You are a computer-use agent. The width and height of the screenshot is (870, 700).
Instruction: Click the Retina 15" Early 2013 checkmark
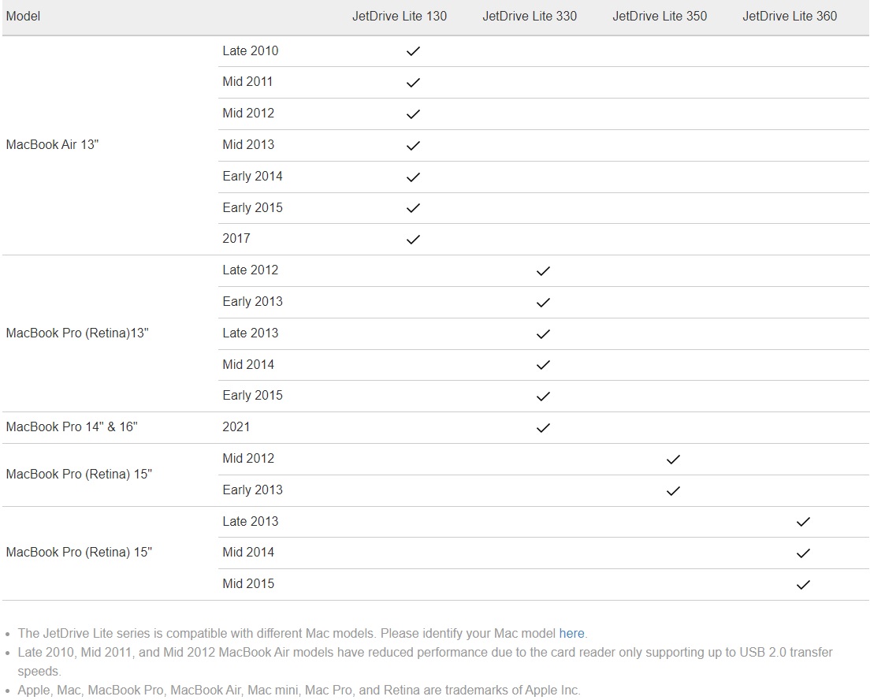(x=673, y=491)
